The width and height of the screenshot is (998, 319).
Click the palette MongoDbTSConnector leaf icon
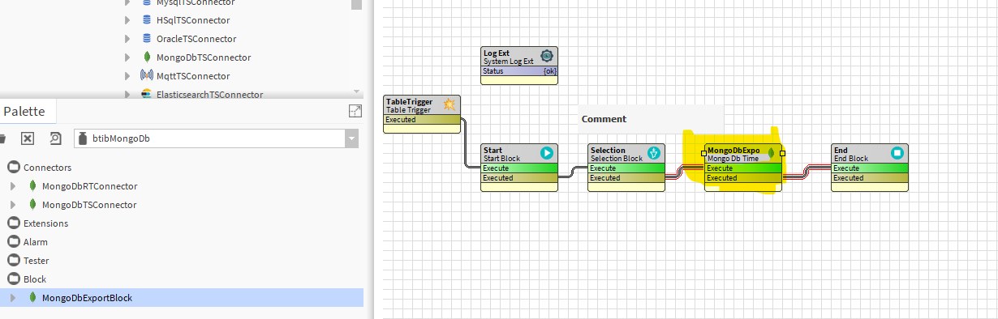[32, 205]
